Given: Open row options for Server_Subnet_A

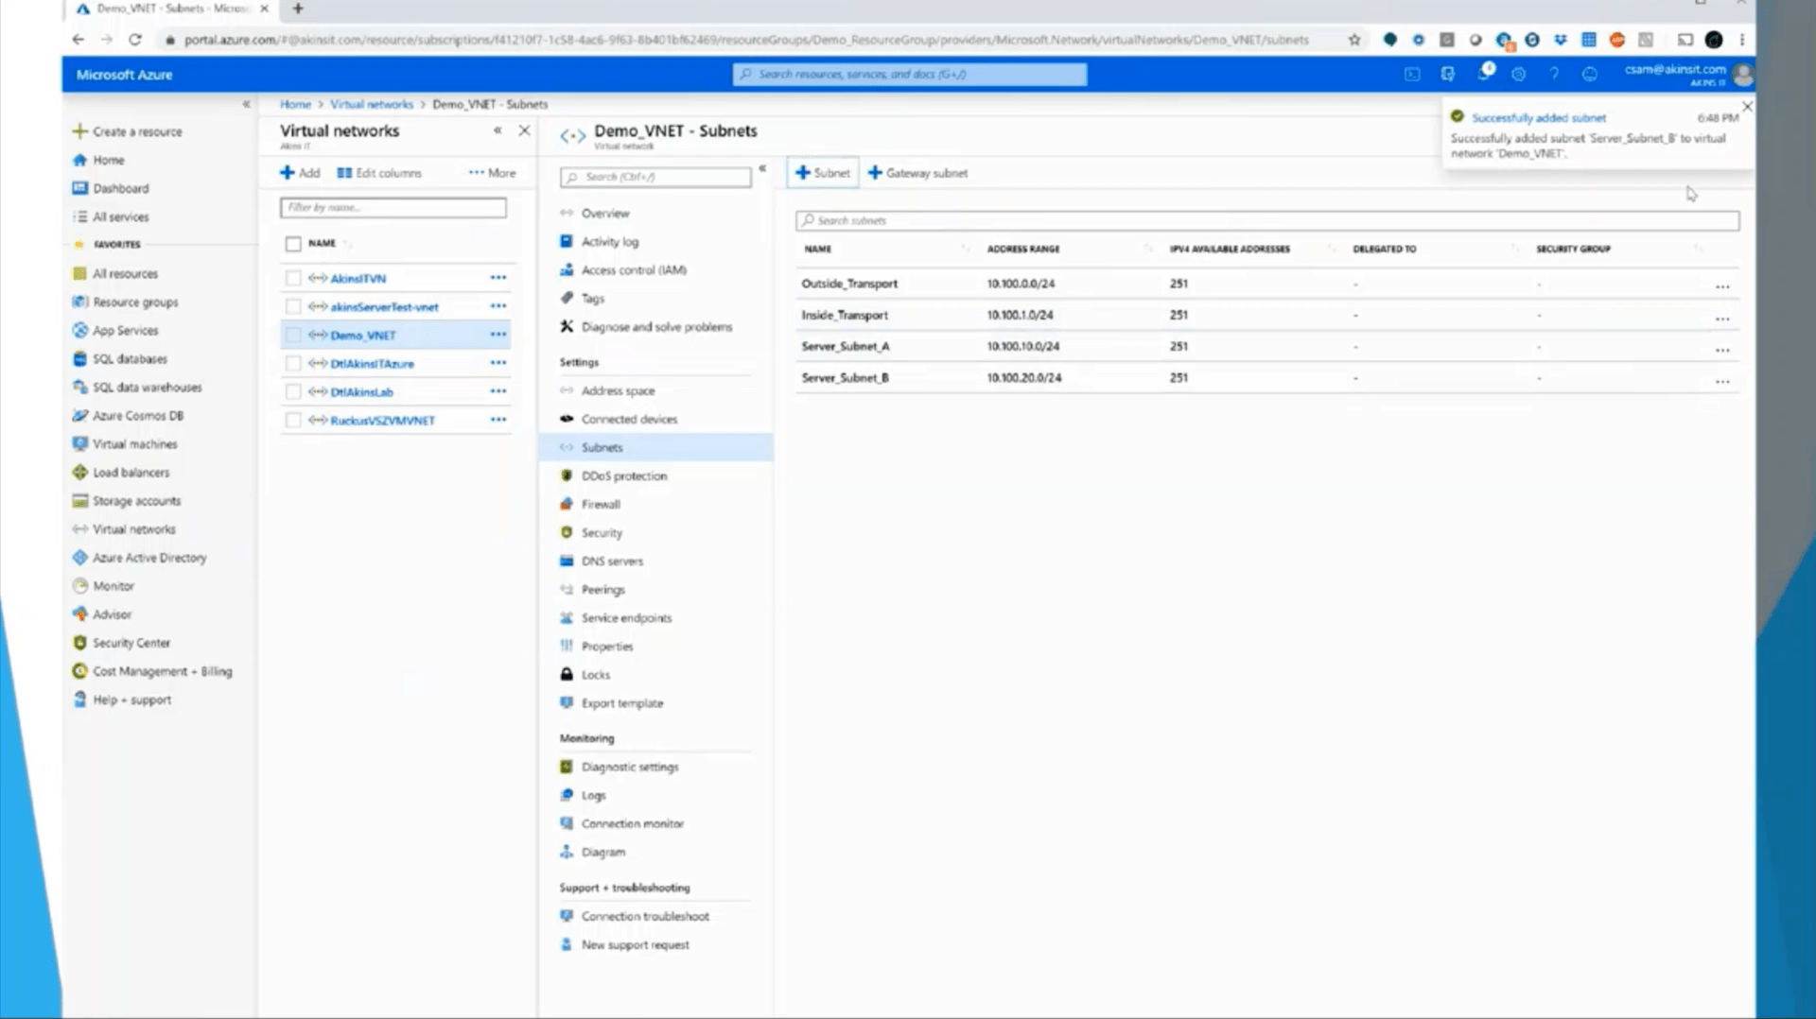Looking at the screenshot, I should (1722, 350).
